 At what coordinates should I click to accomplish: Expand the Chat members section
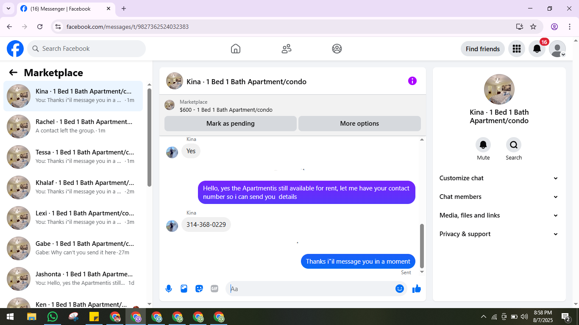click(499, 197)
